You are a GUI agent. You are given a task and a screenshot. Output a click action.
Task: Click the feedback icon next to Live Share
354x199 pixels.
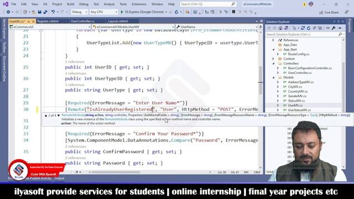[x=347, y=12]
